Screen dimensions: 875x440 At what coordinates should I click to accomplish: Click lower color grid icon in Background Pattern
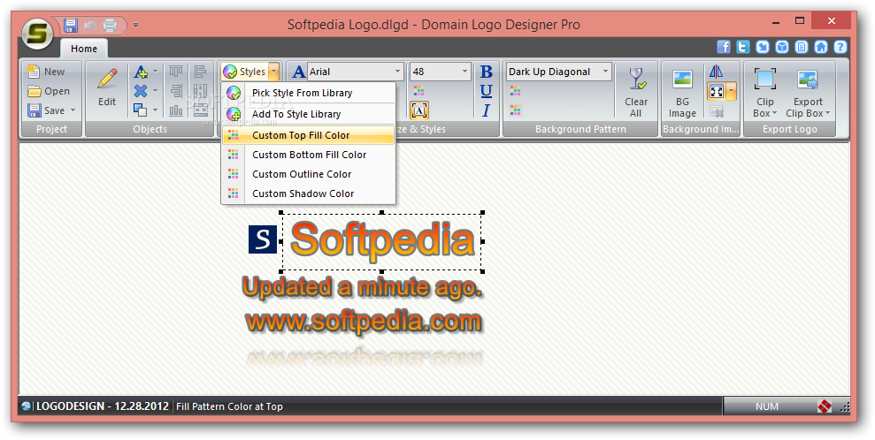point(515,110)
